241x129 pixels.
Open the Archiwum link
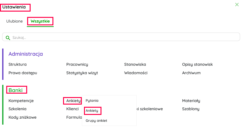pyautogui.click(x=191, y=73)
